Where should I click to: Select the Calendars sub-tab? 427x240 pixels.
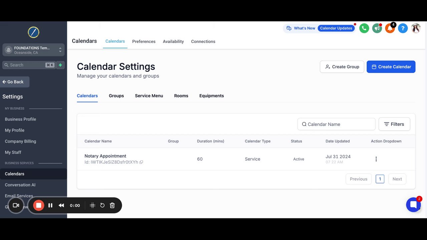pos(87,96)
